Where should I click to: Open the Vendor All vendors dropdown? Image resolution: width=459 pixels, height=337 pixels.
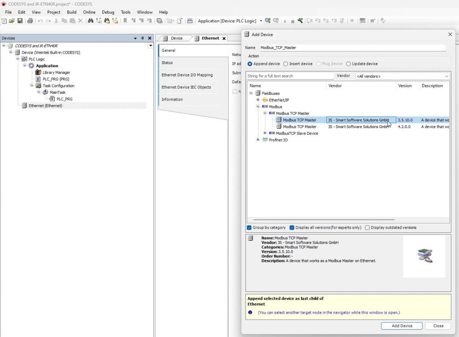[x=402, y=76]
